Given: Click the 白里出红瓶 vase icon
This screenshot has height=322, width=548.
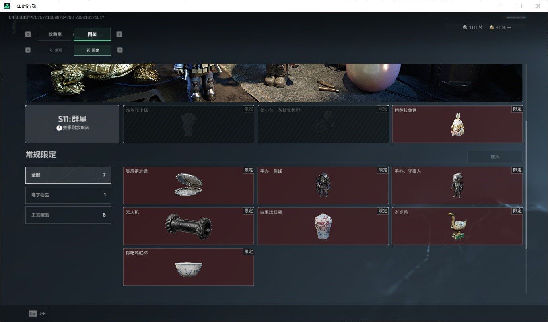Looking at the screenshot, I should (x=323, y=226).
